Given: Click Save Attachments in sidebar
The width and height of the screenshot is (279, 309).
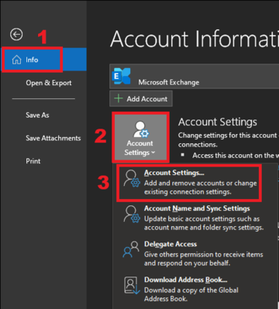Looking at the screenshot, I should (53, 138).
